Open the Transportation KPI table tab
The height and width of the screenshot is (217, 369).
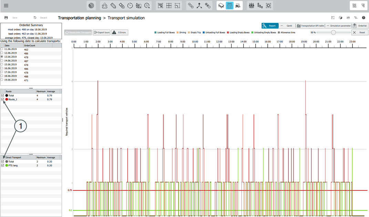tap(311, 25)
